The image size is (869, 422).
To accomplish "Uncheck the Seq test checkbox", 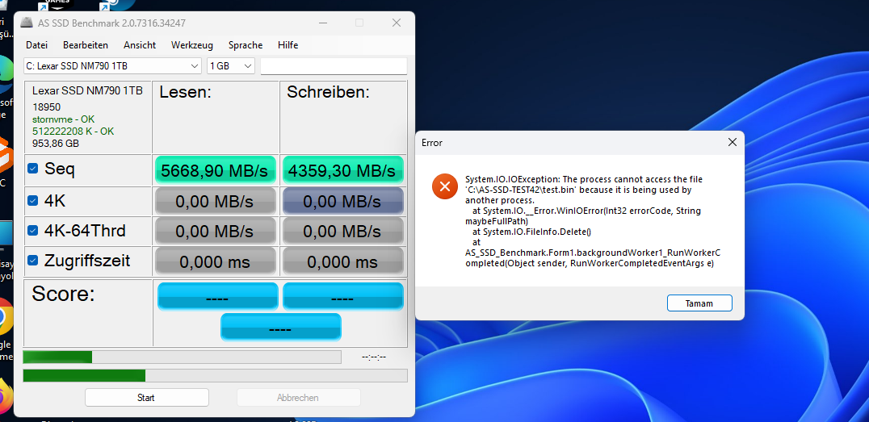I will coord(32,169).
